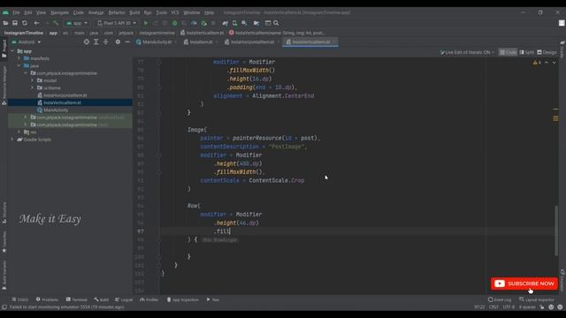Collapse the java folder
The image size is (566, 318).
point(19,66)
